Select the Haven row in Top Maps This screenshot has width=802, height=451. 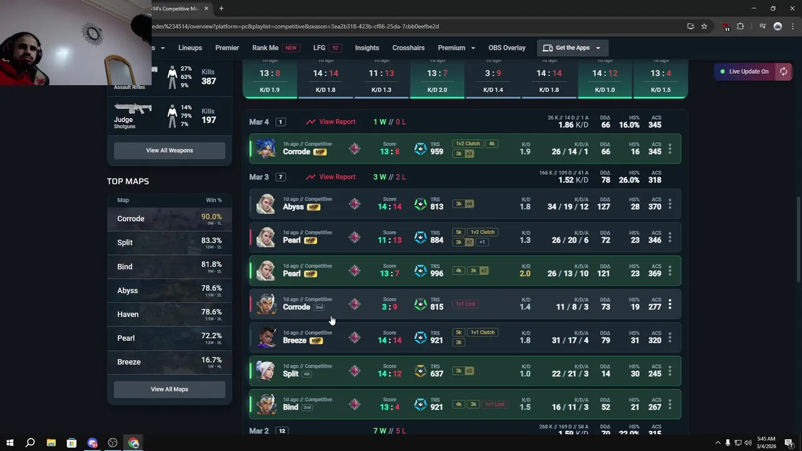coord(169,314)
